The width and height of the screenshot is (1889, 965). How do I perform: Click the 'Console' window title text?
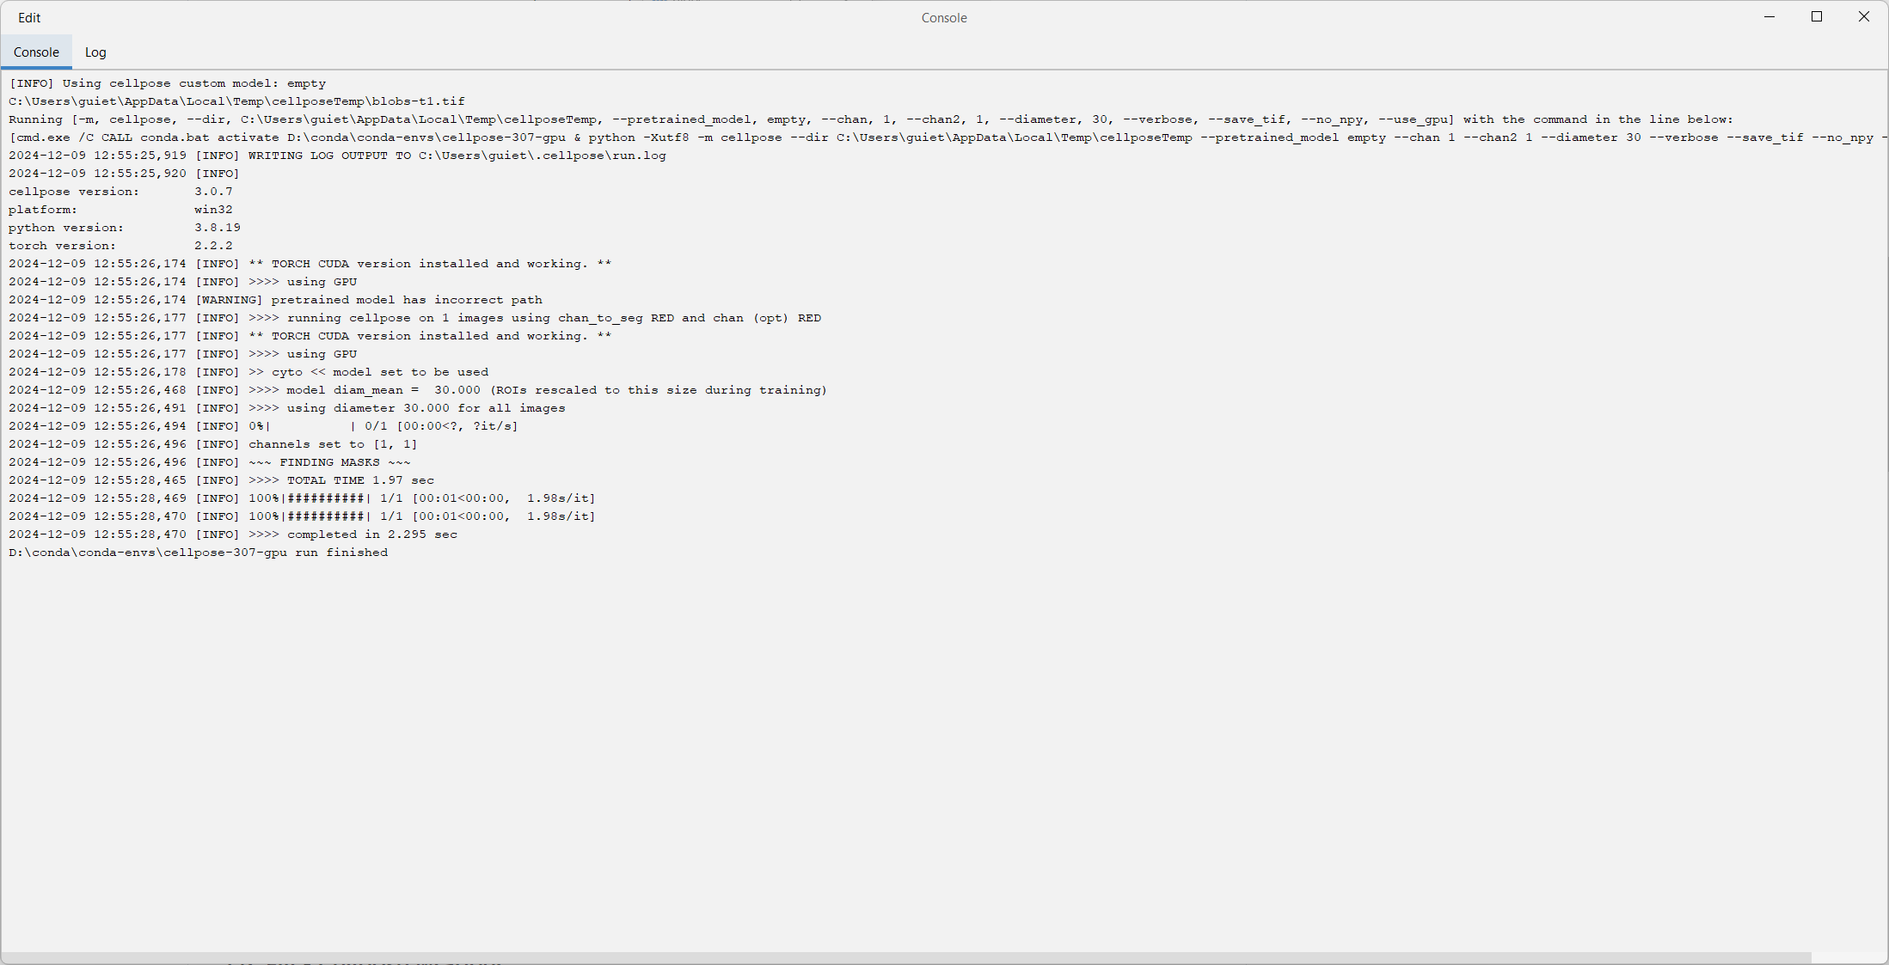coord(944,18)
